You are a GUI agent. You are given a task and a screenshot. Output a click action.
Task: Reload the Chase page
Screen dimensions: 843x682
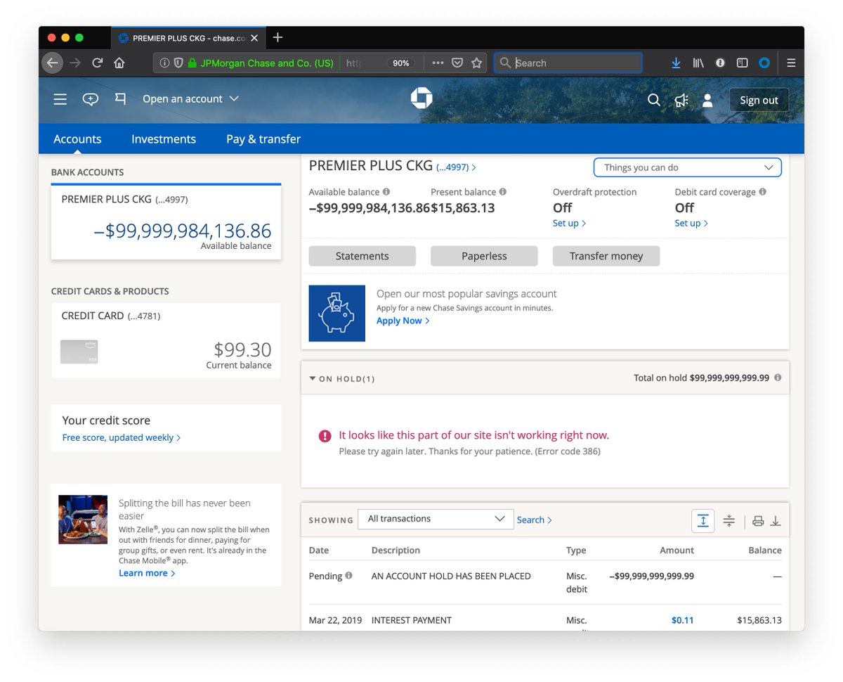point(98,63)
